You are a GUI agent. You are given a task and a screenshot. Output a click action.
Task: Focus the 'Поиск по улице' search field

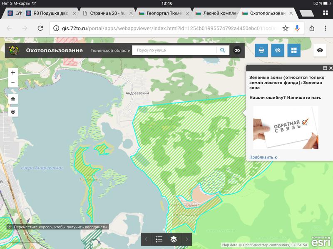tap(175, 50)
